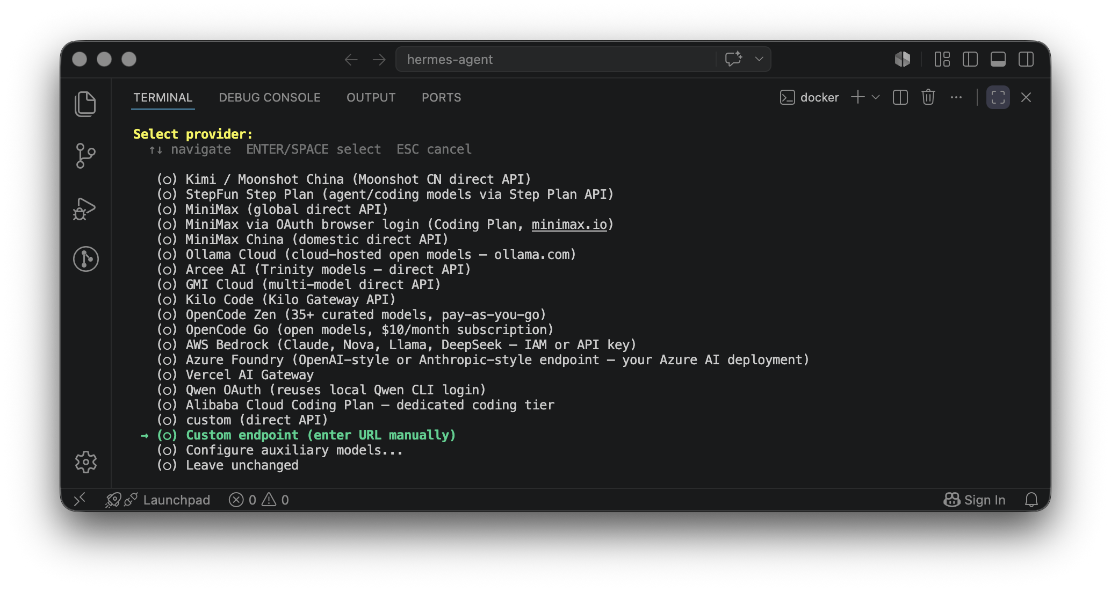Switch to the DEBUG CONSOLE tab

point(270,98)
